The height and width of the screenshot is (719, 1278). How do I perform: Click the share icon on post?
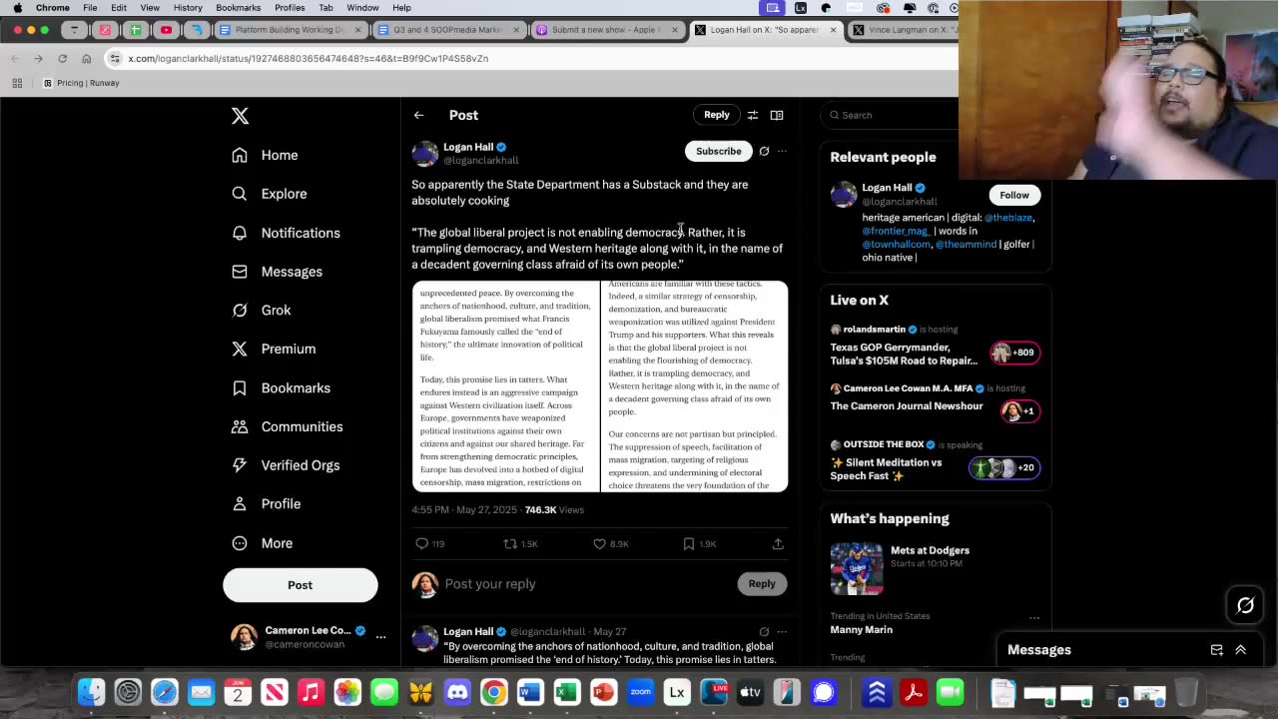pos(778,543)
